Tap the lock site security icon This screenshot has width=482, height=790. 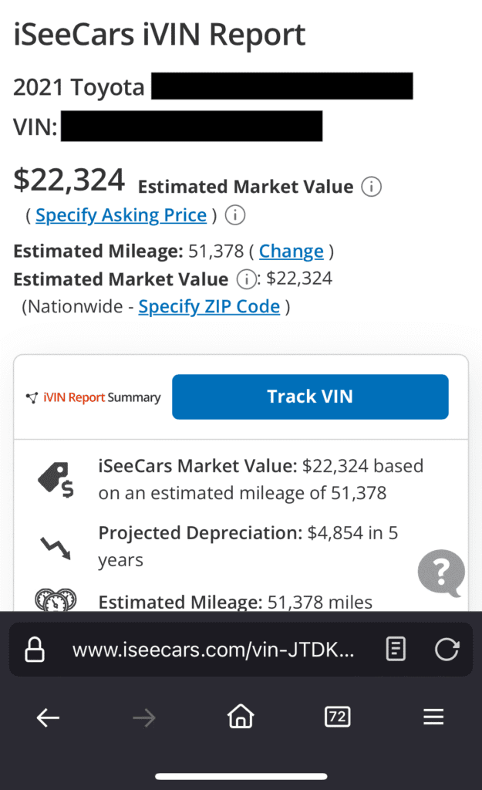pyautogui.click(x=35, y=649)
